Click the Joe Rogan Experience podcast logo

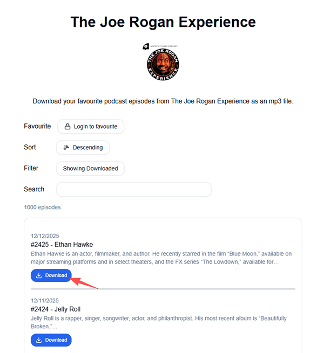[x=163, y=64]
